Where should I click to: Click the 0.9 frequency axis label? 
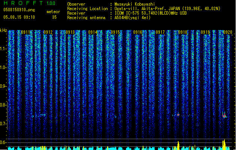3,86
